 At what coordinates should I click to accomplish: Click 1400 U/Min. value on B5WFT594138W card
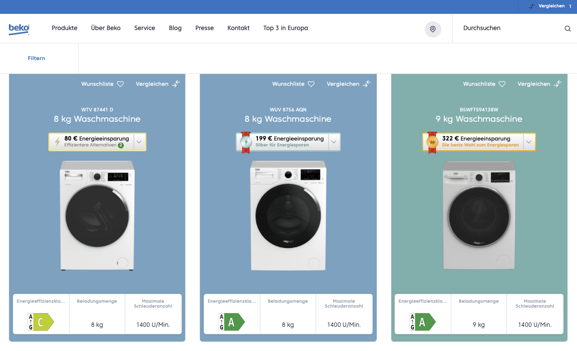(x=535, y=325)
